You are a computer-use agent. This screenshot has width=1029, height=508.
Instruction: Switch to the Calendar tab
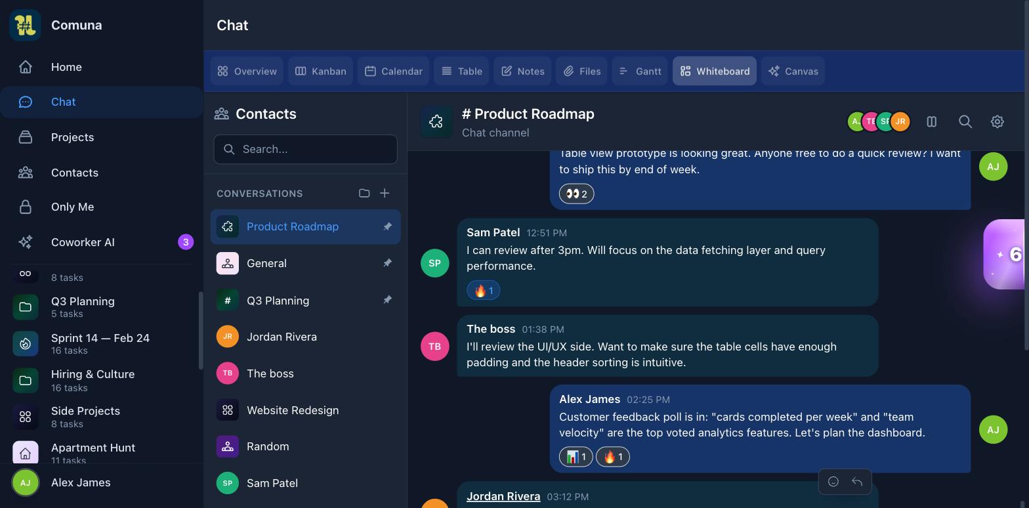click(x=393, y=71)
